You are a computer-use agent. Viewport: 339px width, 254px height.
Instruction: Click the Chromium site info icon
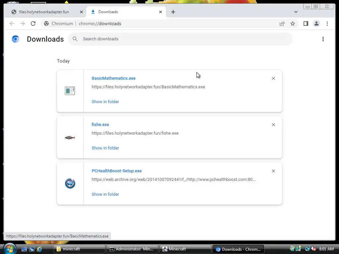pos(46,23)
